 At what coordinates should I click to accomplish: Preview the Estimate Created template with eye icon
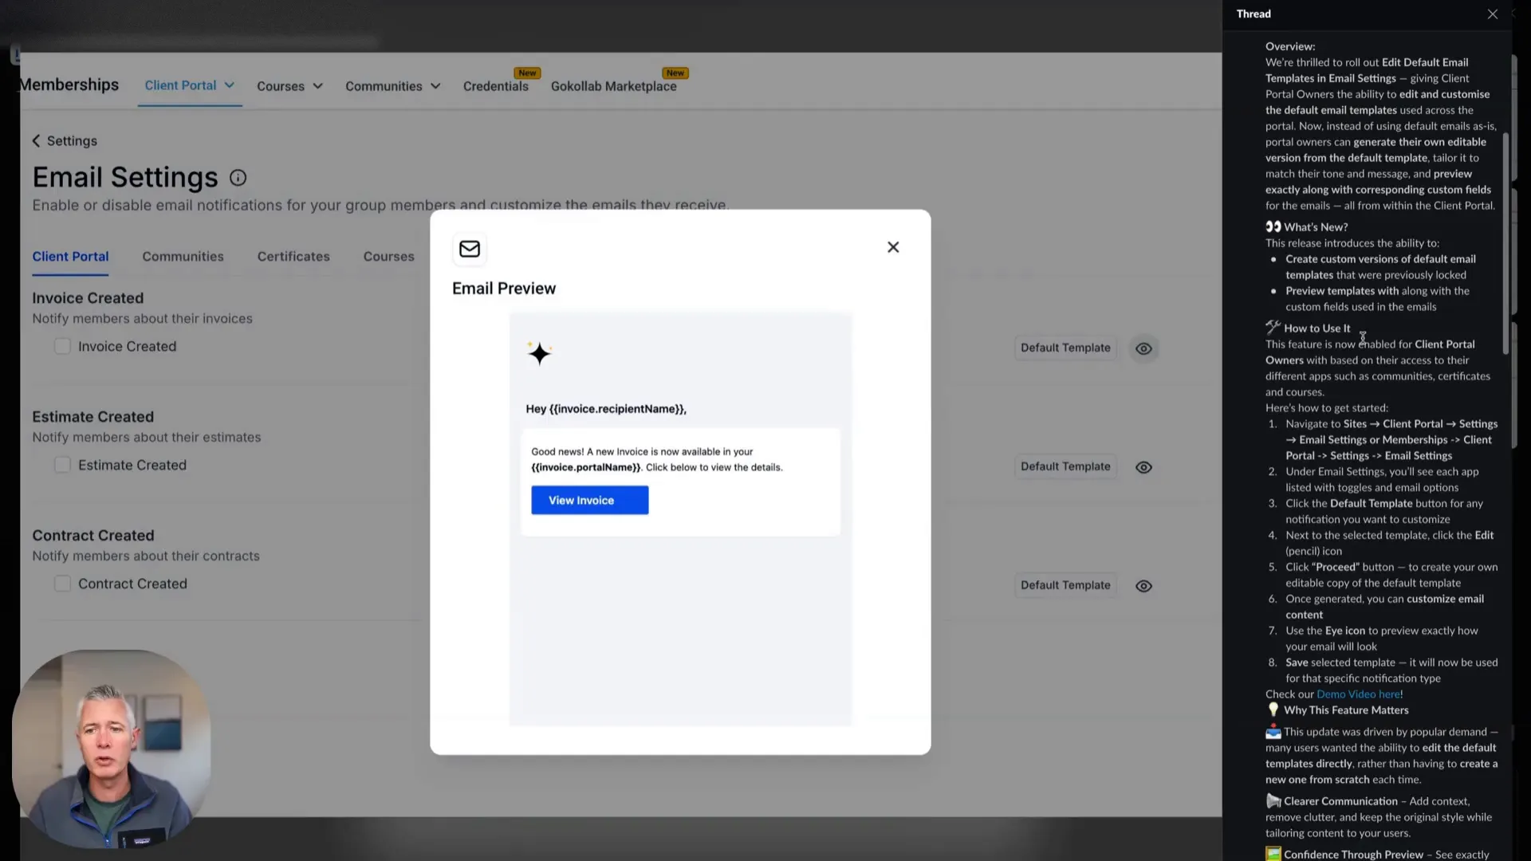click(1143, 467)
